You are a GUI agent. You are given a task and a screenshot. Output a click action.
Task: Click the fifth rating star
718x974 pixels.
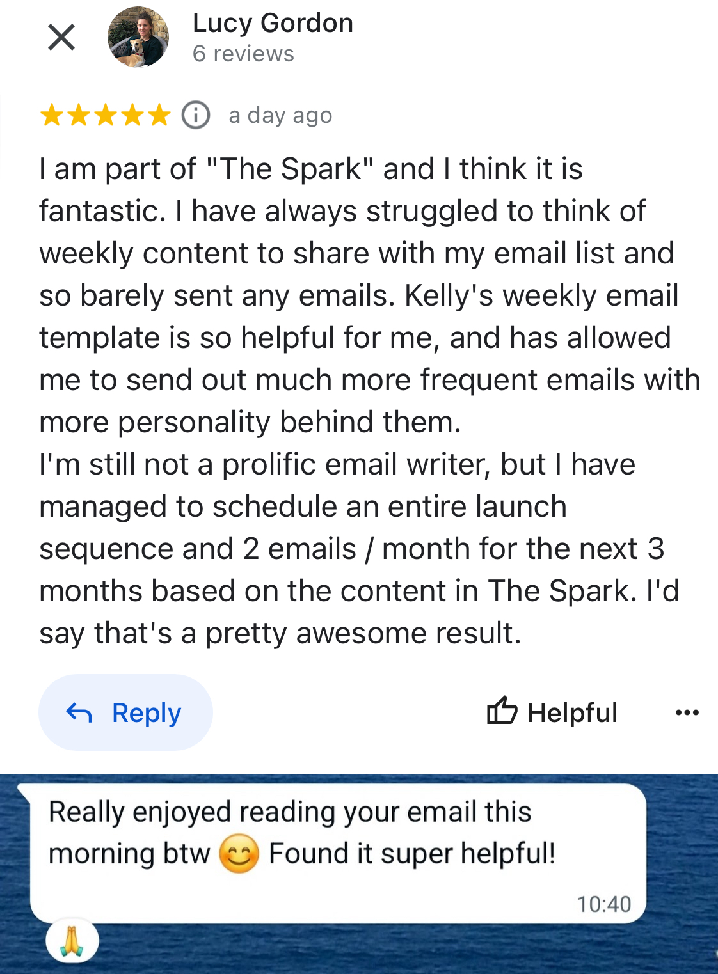pyautogui.click(x=159, y=116)
